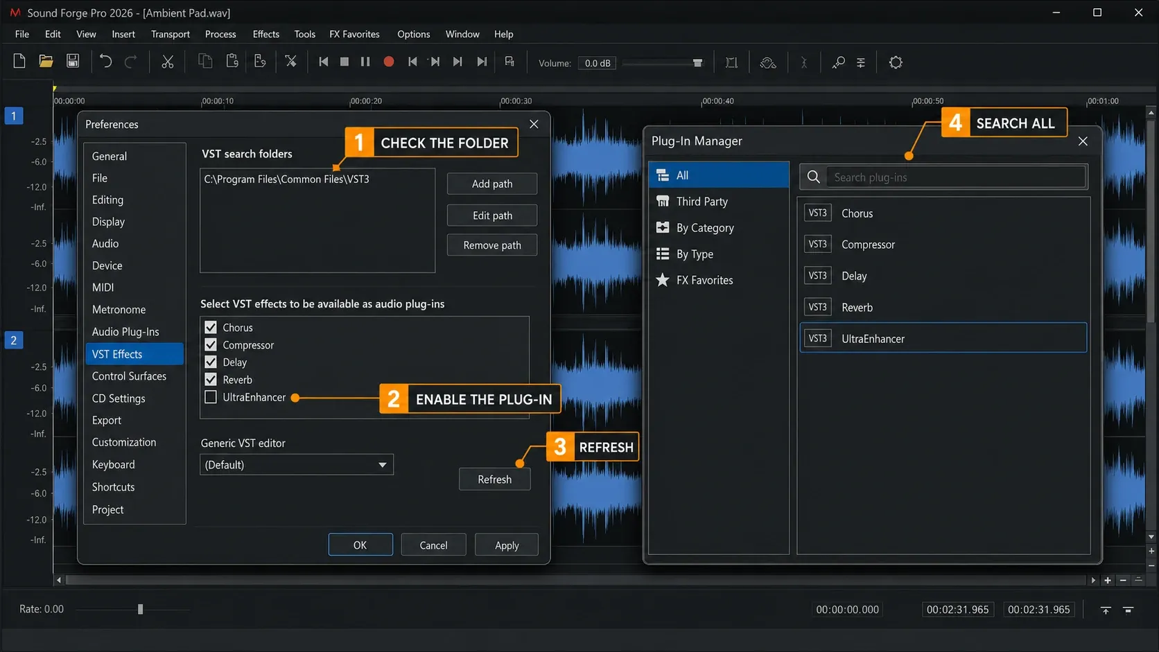Screen dimensions: 1159x652
Task: Select the Delay VST3 plug-in row
Action: point(943,276)
